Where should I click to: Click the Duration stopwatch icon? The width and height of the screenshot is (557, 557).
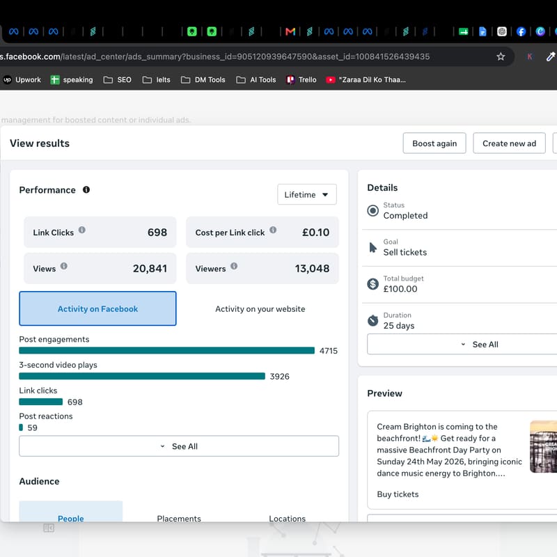[x=372, y=320]
